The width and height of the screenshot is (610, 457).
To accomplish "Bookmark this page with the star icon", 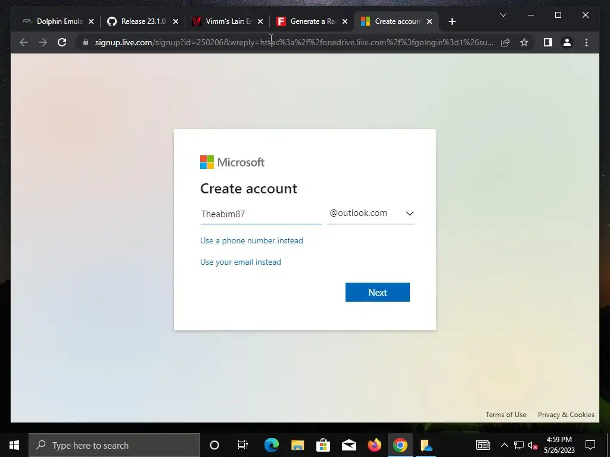I will (x=524, y=42).
